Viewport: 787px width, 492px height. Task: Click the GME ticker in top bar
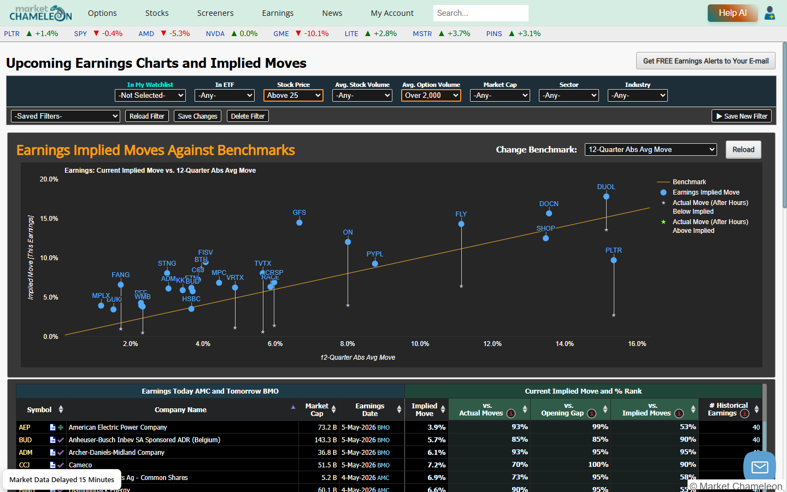[x=281, y=33]
